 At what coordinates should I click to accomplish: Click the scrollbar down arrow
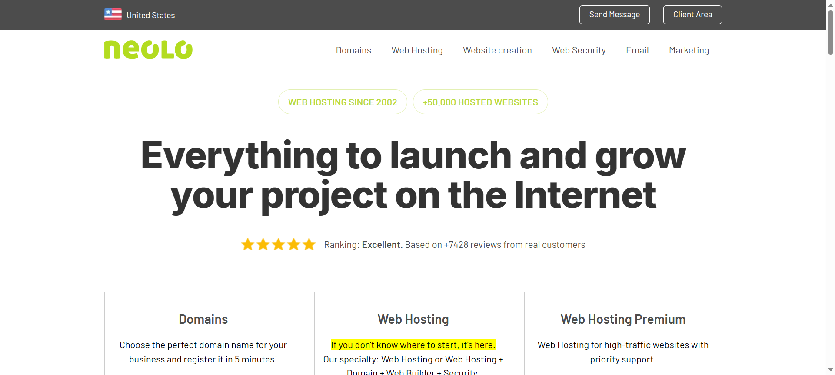coord(830,370)
